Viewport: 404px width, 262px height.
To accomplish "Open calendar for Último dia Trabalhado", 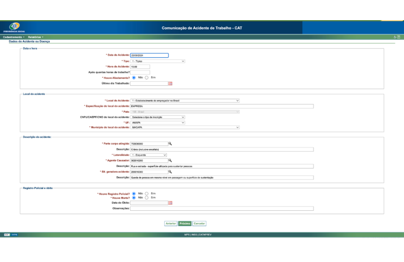I will pos(170,83).
